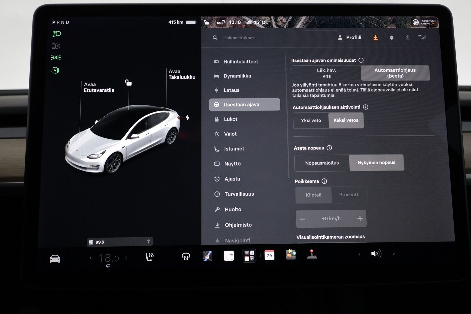Viewport: 471px width, 314px height.
Task: Show info for Poikkeama
Action: 324,181
